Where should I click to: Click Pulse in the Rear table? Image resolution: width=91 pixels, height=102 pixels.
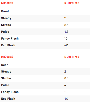[5, 85]
